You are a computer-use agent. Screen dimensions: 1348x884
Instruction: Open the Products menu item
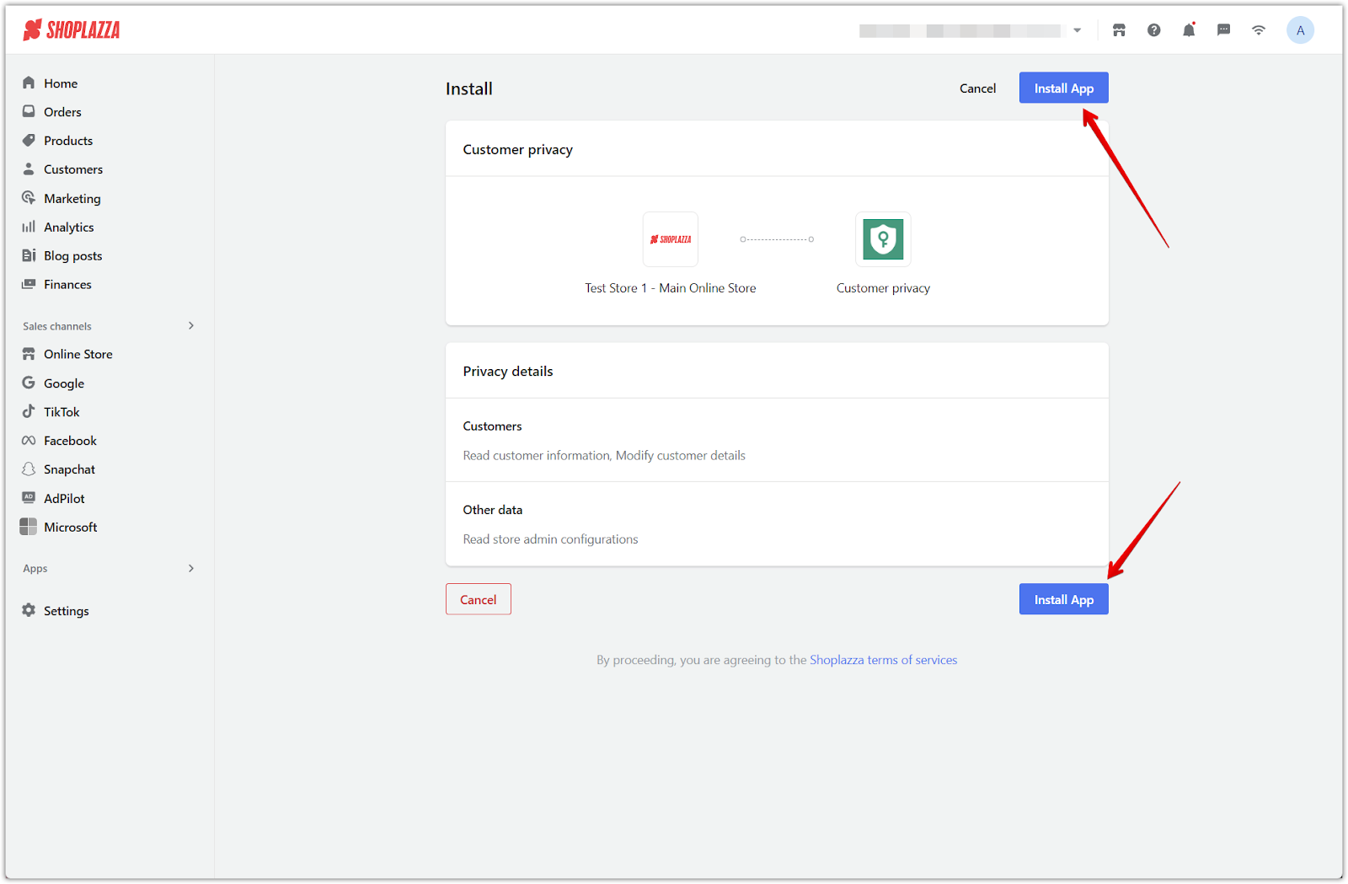68,141
